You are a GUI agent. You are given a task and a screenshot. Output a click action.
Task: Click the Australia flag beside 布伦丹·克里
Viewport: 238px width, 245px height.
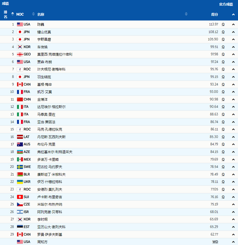click(x=20, y=144)
